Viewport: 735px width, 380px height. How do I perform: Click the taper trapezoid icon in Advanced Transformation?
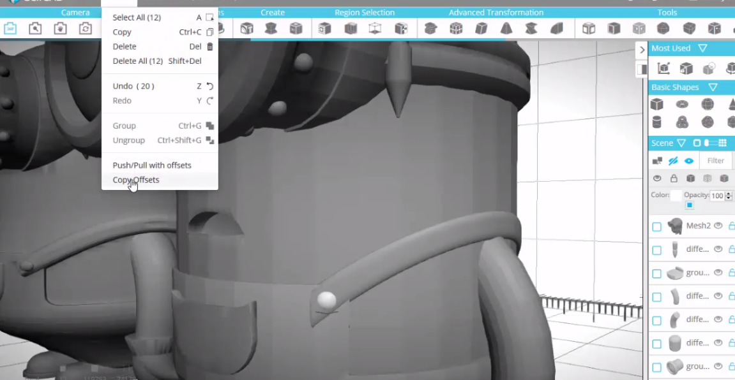(506, 29)
